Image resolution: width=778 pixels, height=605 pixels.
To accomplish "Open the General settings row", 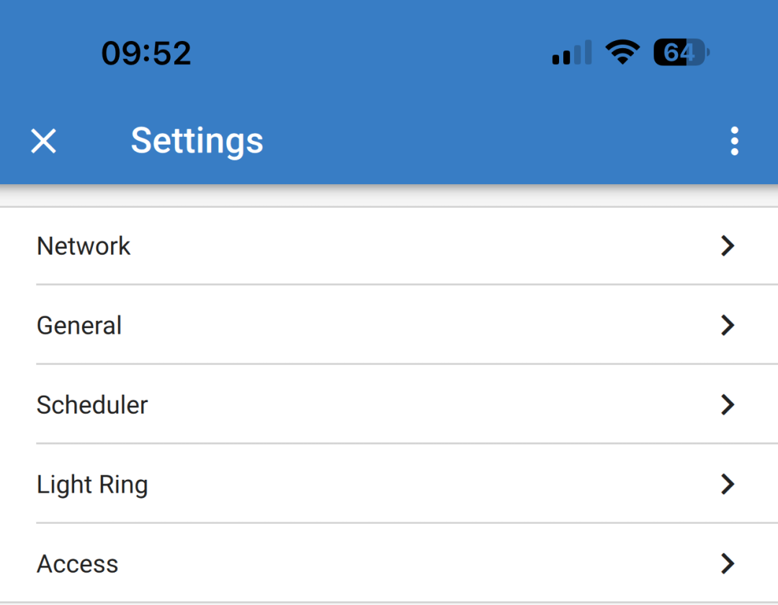I will tap(389, 325).
